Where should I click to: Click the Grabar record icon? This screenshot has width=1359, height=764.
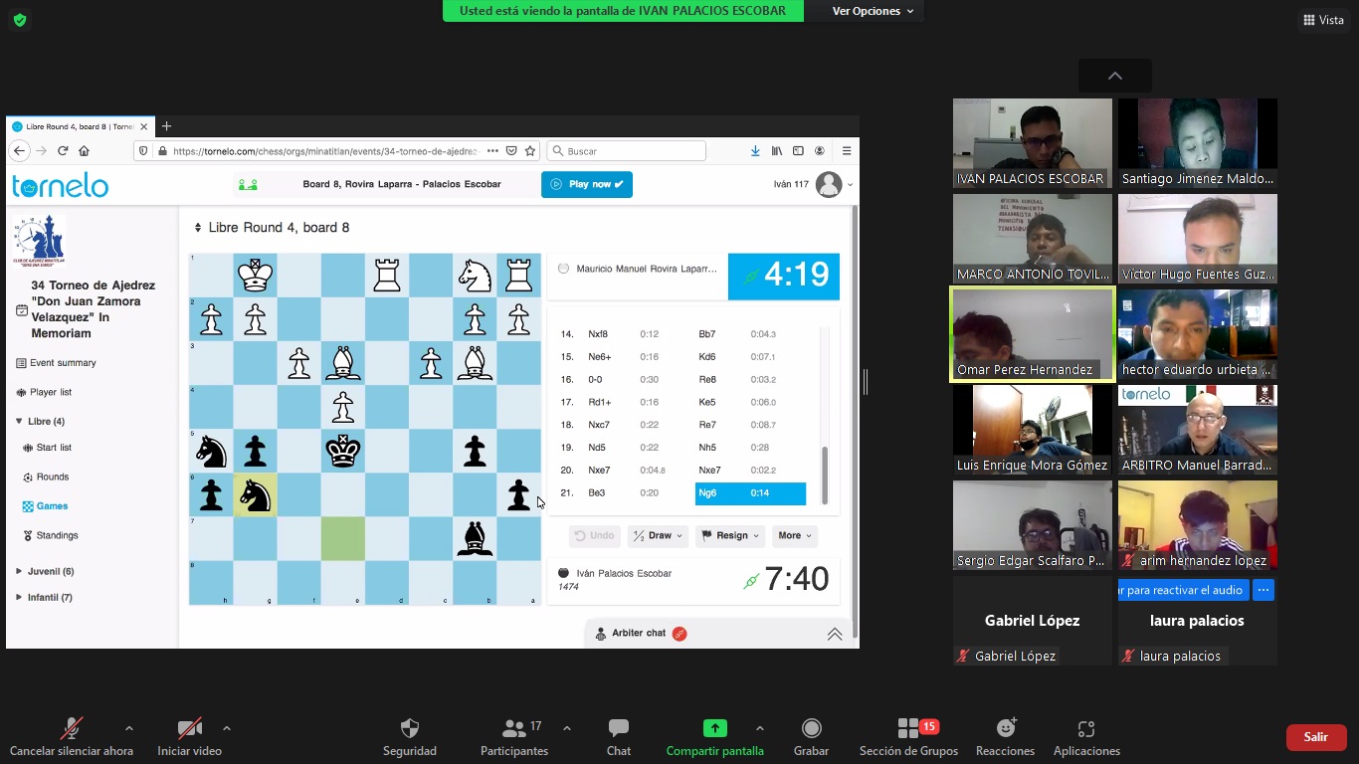coord(811,729)
